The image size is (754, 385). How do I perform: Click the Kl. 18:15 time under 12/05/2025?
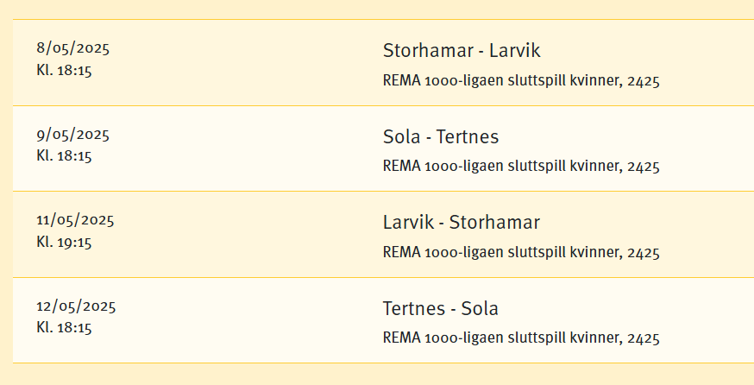point(64,328)
